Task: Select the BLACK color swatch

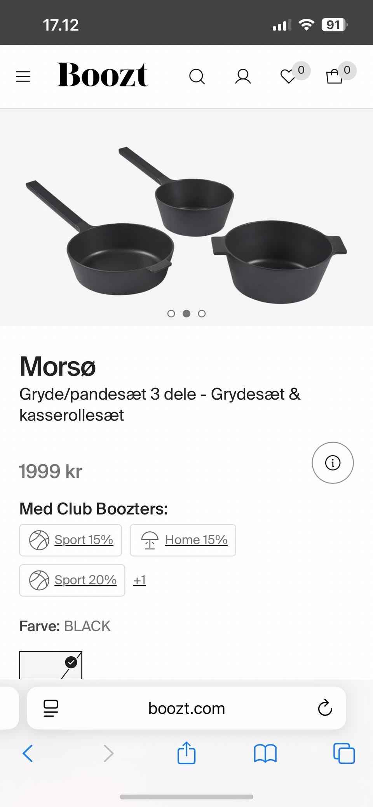Action: (x=51, y=665)
